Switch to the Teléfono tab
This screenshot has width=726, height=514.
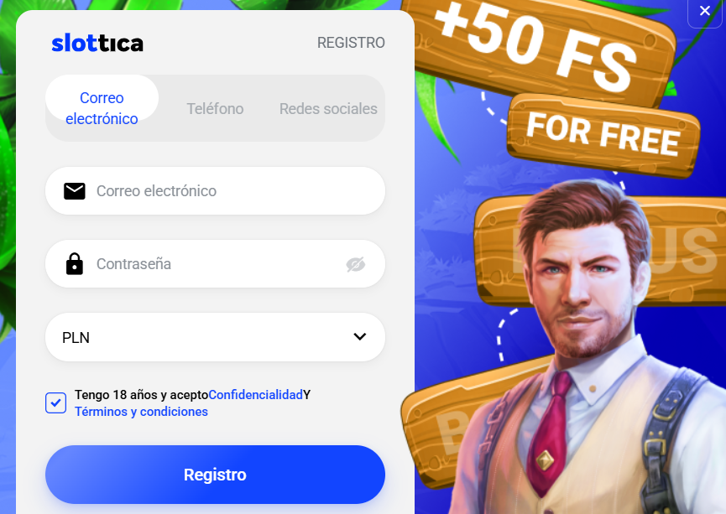216,109
